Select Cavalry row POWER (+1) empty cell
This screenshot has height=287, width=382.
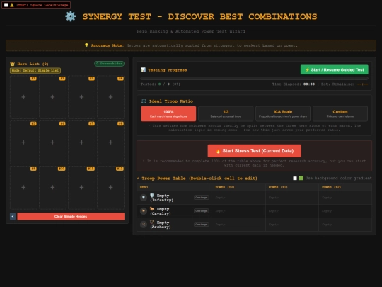point(292,211)
